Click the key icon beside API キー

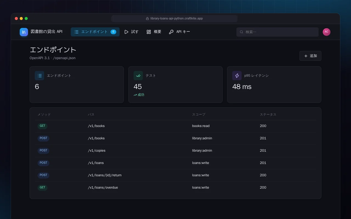(x=171, y=32)
